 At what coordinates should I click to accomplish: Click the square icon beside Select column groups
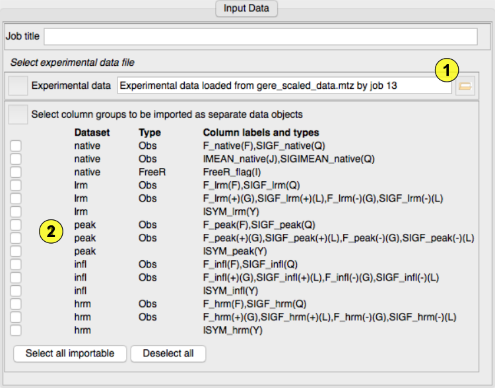[x=18, y=114]
